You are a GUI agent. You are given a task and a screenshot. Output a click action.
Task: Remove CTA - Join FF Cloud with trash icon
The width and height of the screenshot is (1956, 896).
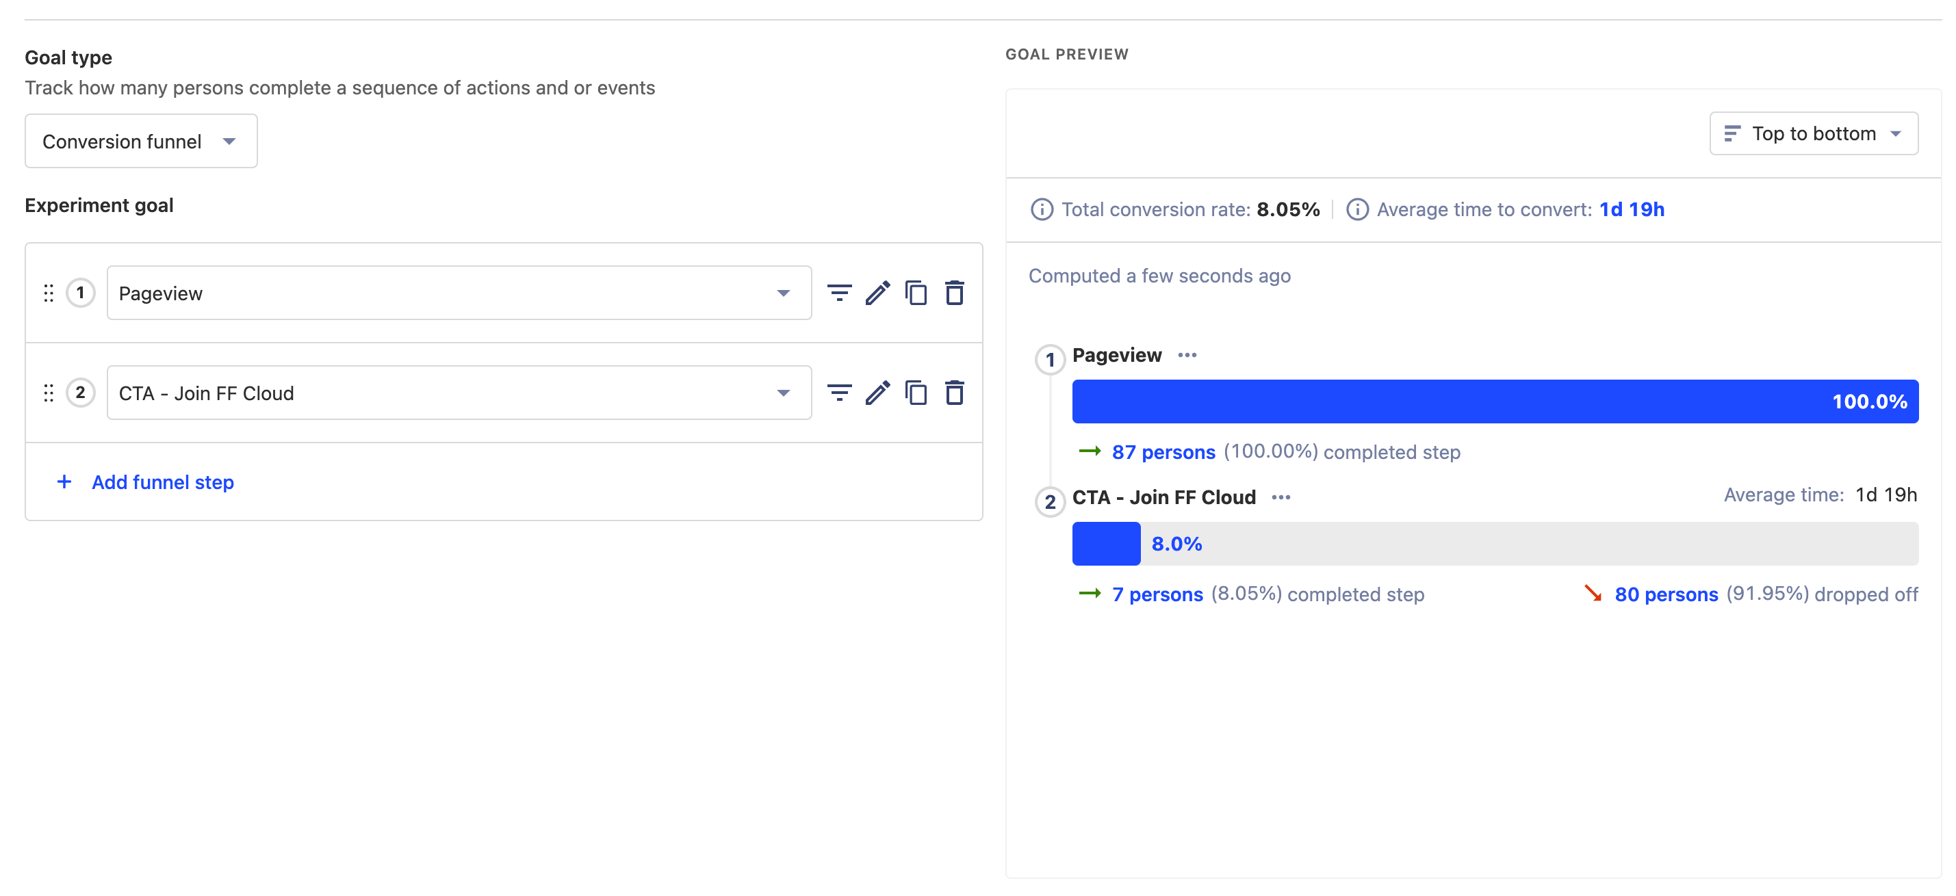click(x=955, y=392)
